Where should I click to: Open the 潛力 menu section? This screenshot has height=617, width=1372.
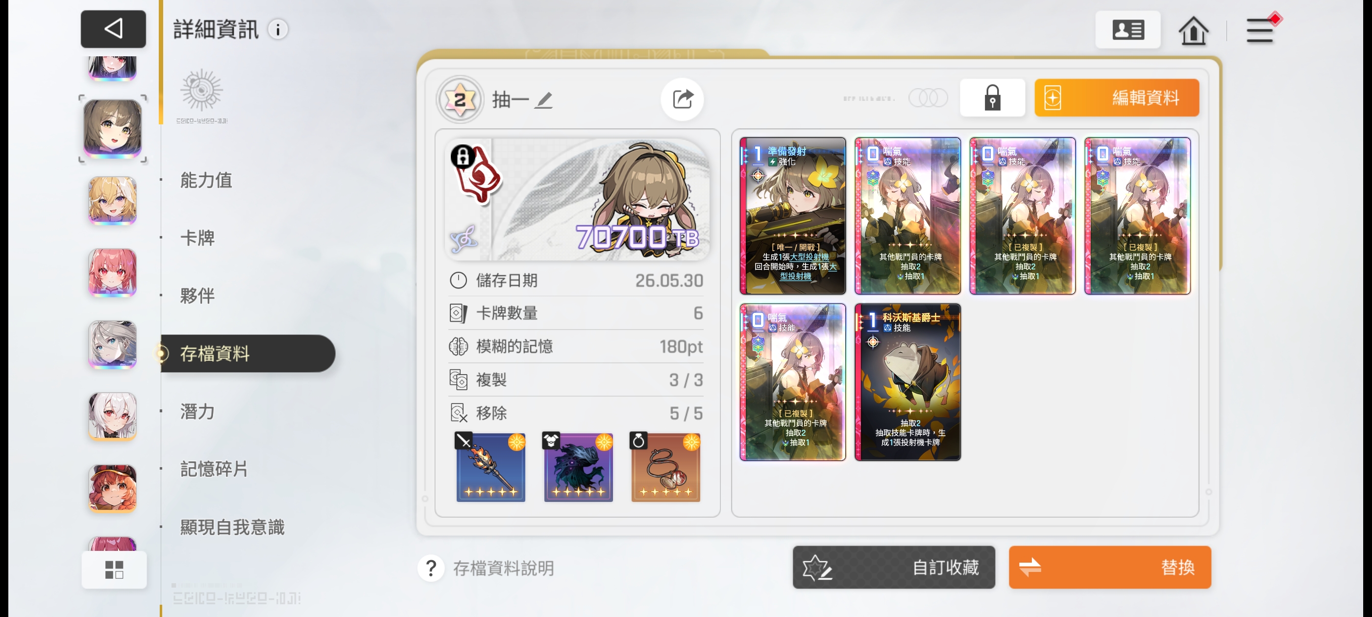[x=197, y=411]
